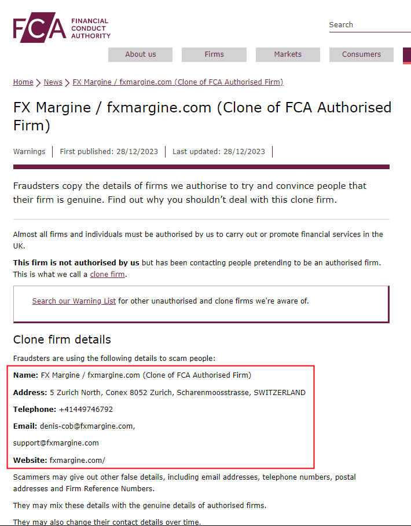Open the About us menu

click(140, 54)
